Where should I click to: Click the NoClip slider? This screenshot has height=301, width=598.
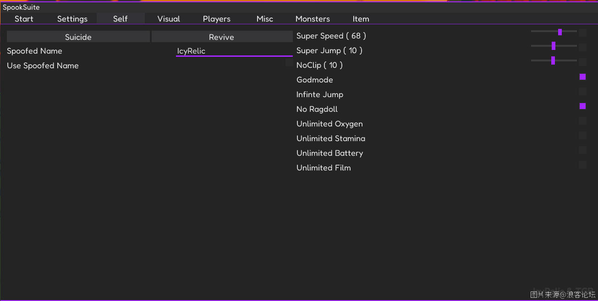[554, 60]
